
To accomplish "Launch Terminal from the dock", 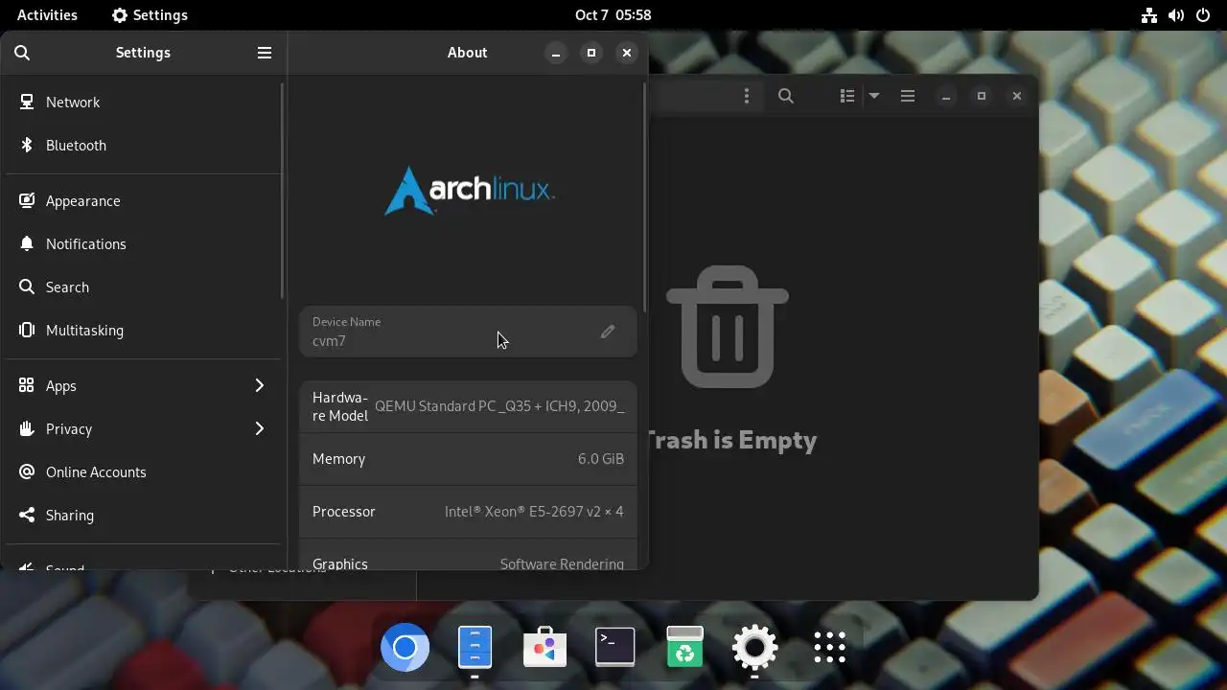I will click(x=614, y=649).
